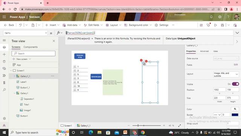Open the Color picker swatch
Viewport: 241px width, 136px height.
235,109
